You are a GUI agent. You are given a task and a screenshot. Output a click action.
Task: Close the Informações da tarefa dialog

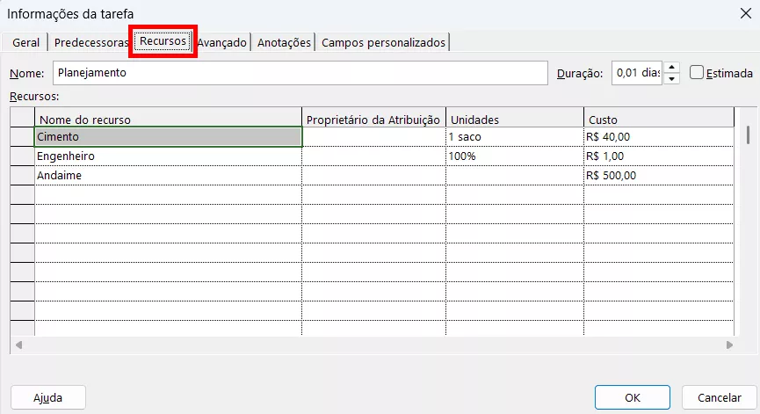click(x=745, y=13)
